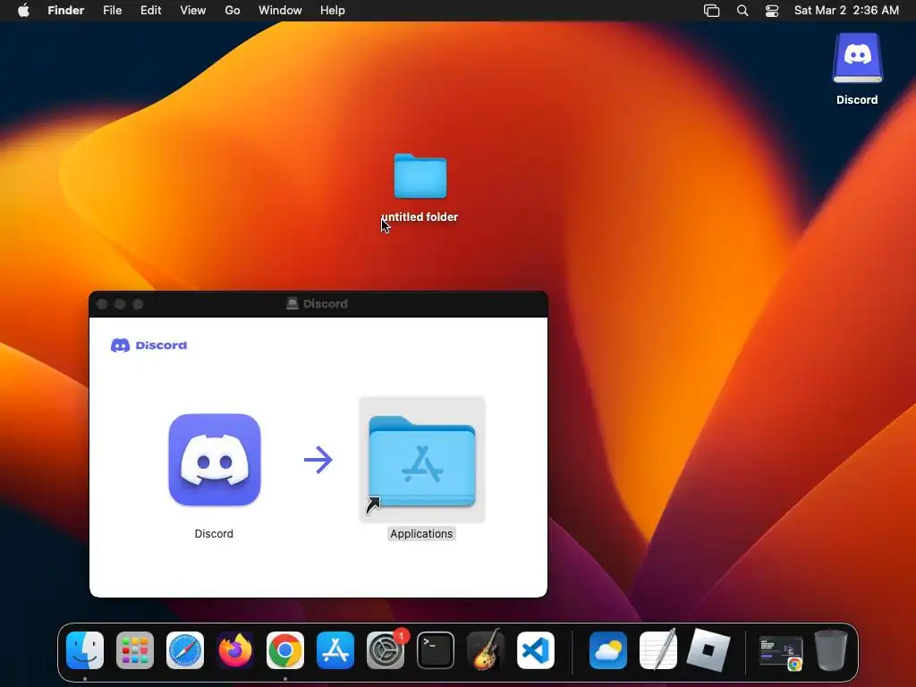Open the View menu
The height and width of the screenshot is (687, 916).
193,11
